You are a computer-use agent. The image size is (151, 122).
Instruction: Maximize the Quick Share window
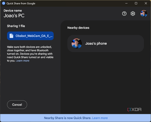point(136,3)
